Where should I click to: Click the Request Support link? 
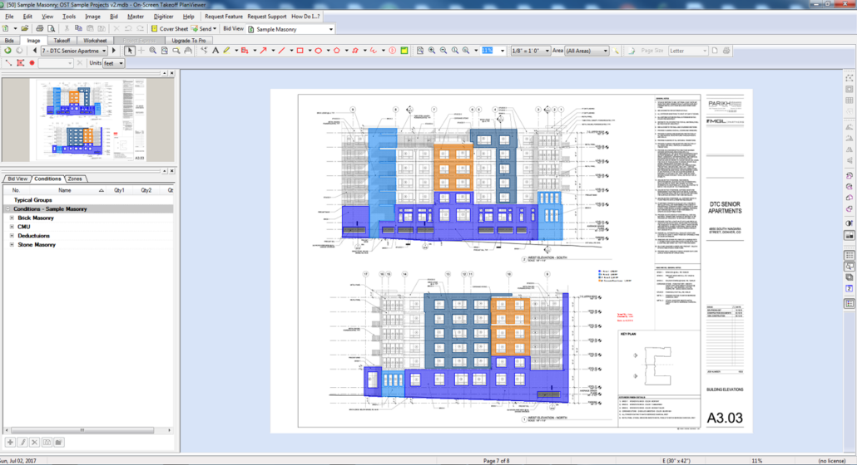pos(267,17)
